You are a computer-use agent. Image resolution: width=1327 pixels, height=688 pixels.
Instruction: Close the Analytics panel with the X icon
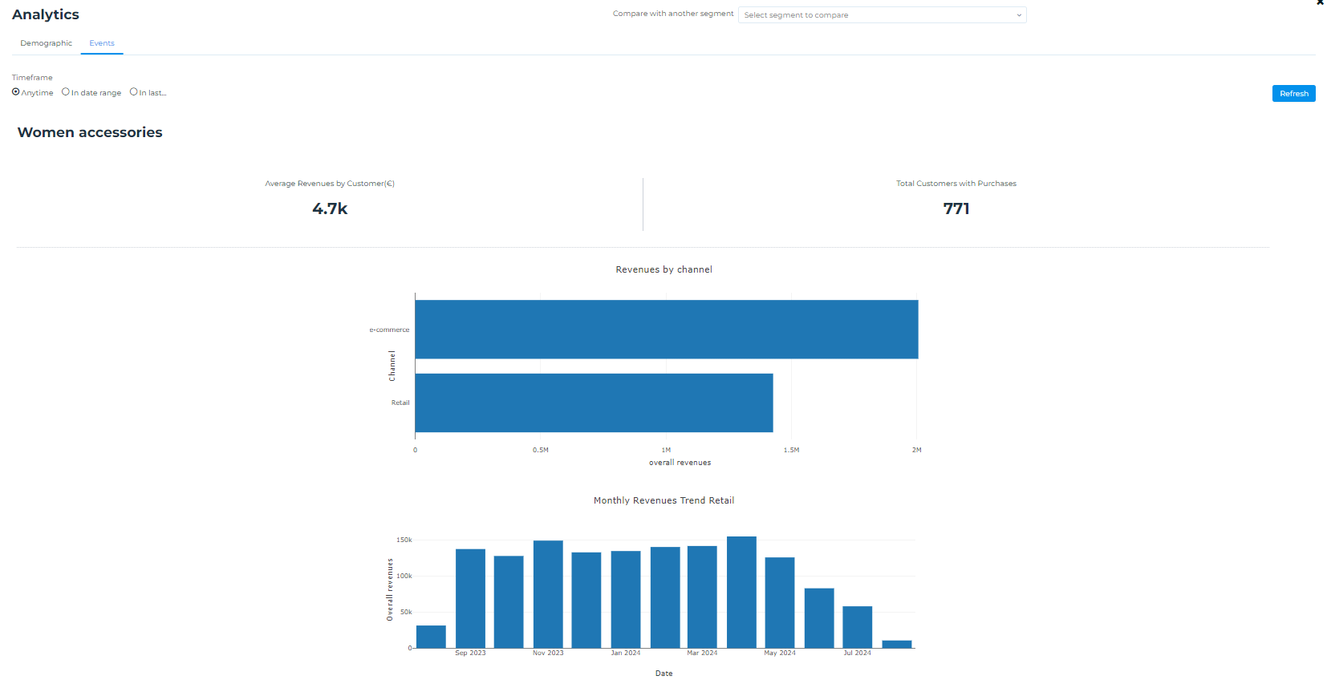[1320, 2]
